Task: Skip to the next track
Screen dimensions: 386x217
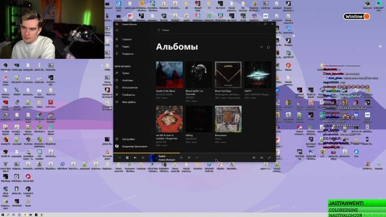Action: pyautogui.click(x=135, y=158)
